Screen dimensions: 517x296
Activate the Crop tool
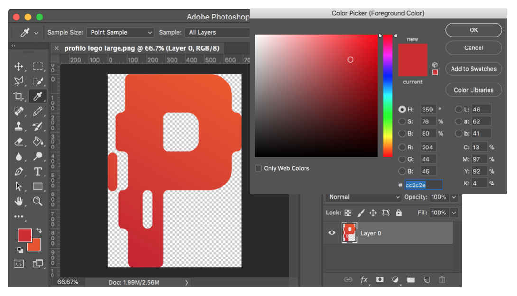18,96
